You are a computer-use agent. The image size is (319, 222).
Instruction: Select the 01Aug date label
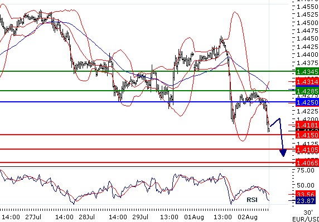click(194, 217)
